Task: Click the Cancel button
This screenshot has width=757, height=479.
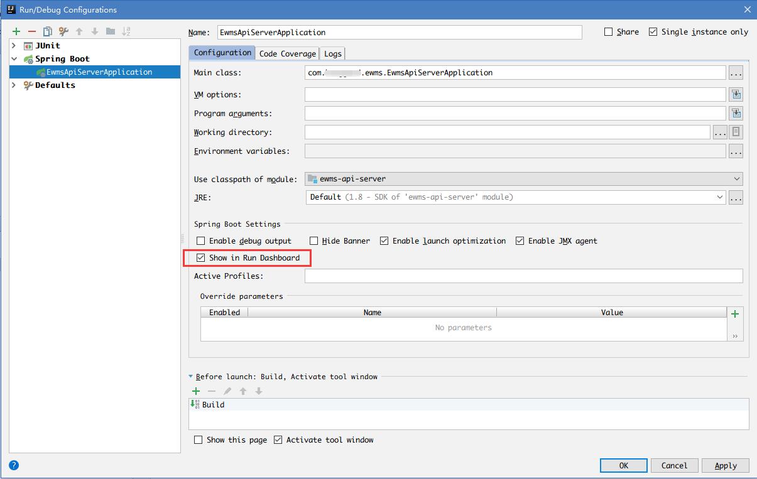Action: coord(674,465)
